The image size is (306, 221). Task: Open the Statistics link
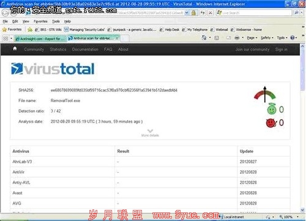(x=58, y=50)
